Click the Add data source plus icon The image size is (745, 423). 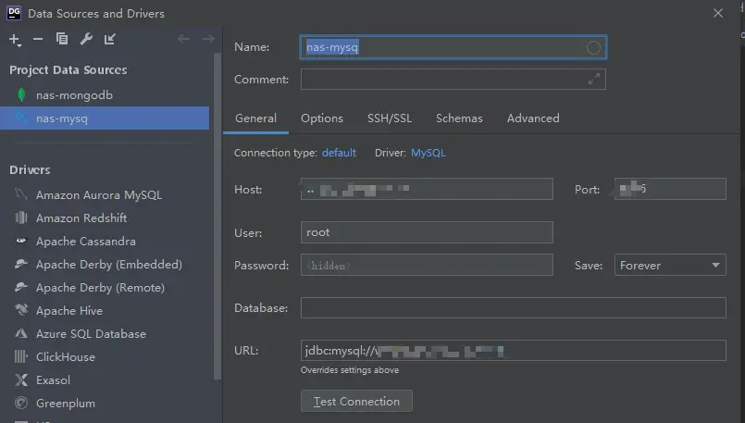click(x=15, y=40)
